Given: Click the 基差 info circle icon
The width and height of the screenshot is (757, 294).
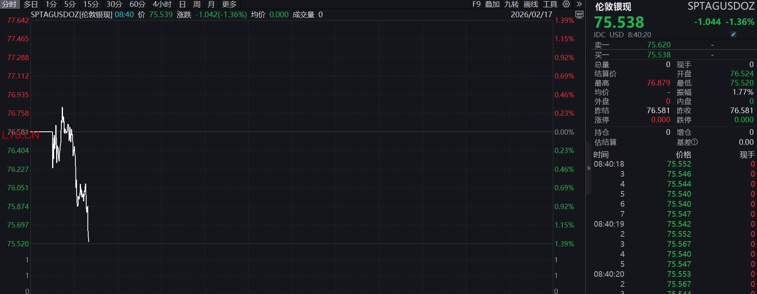Looking at the screenshot, I should tap(695, 142).
